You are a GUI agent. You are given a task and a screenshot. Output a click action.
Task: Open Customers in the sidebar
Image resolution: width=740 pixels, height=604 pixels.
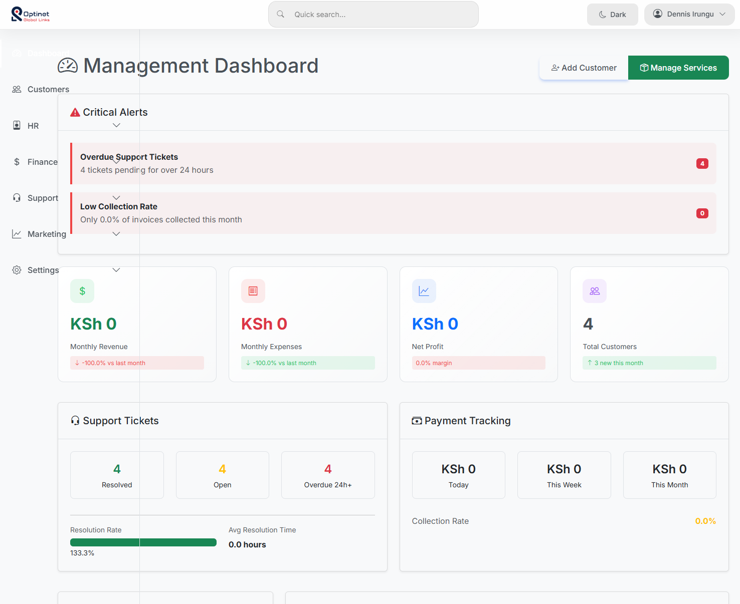(48, 89)
